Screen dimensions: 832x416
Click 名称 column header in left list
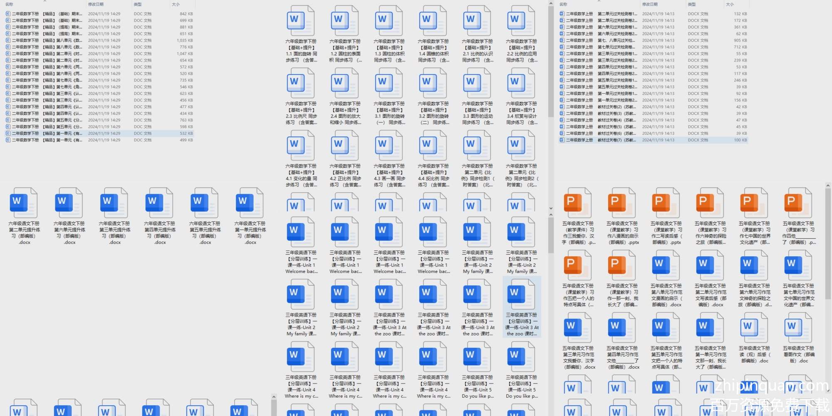9,4
